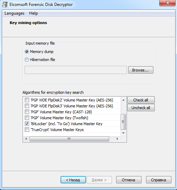177x190 pixels.
Task: Click the algorithm list vertical scrollbar thumb
Action: tap(123, 122)
